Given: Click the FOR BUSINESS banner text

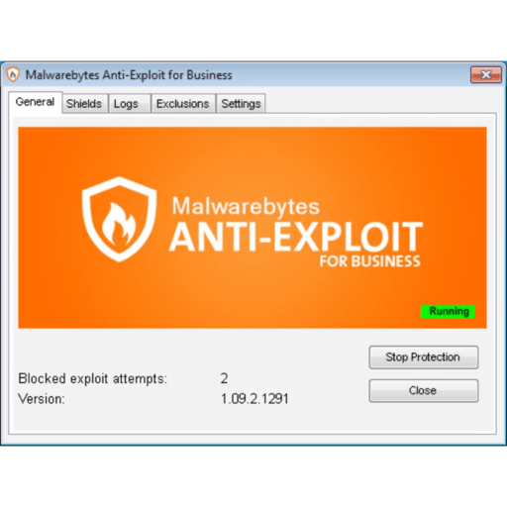Looking at the screenshot, I should coord(370,261).
